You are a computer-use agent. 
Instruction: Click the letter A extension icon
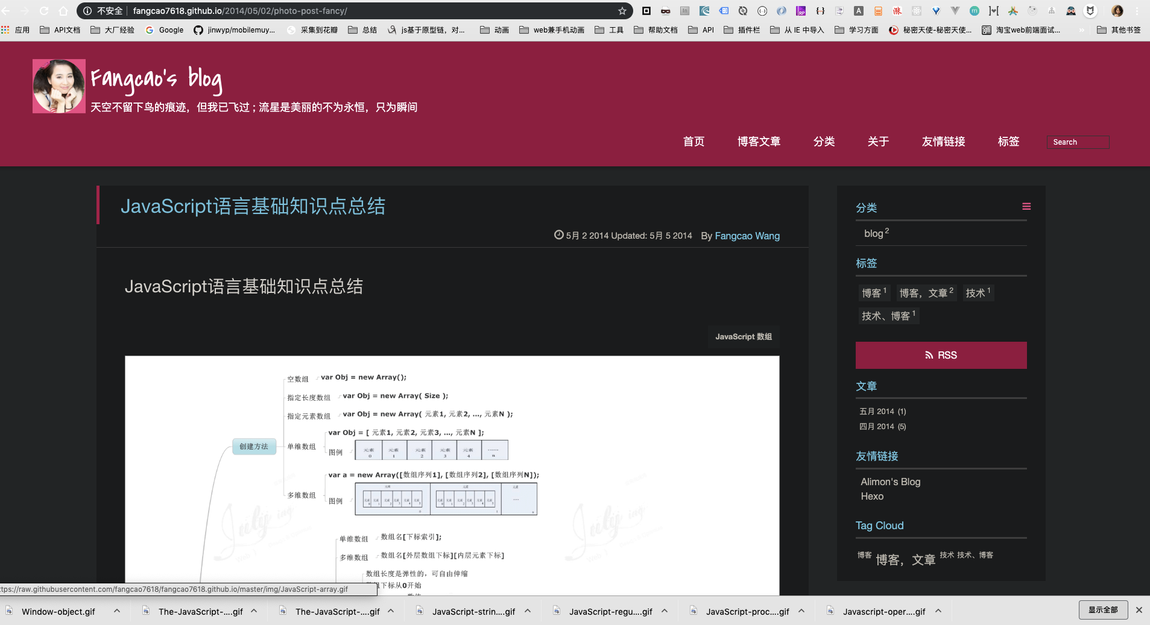859,11
